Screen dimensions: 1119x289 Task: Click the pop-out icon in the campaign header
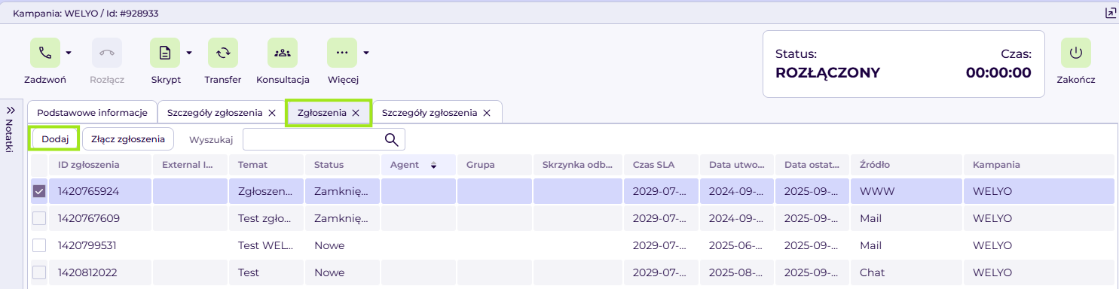pos(1110,13)
